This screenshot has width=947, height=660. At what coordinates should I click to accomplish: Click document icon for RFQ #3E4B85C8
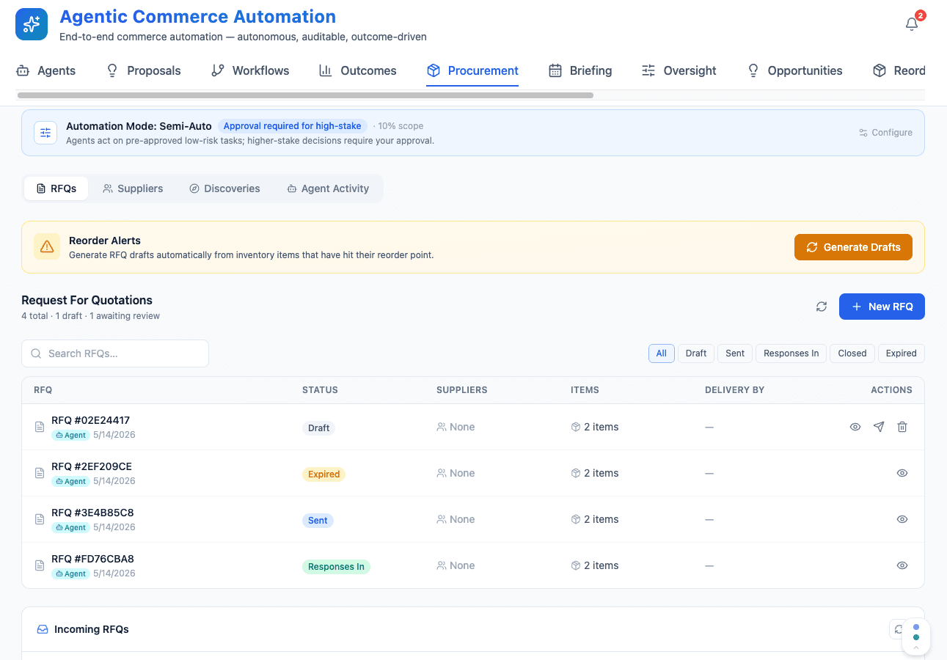40,519
